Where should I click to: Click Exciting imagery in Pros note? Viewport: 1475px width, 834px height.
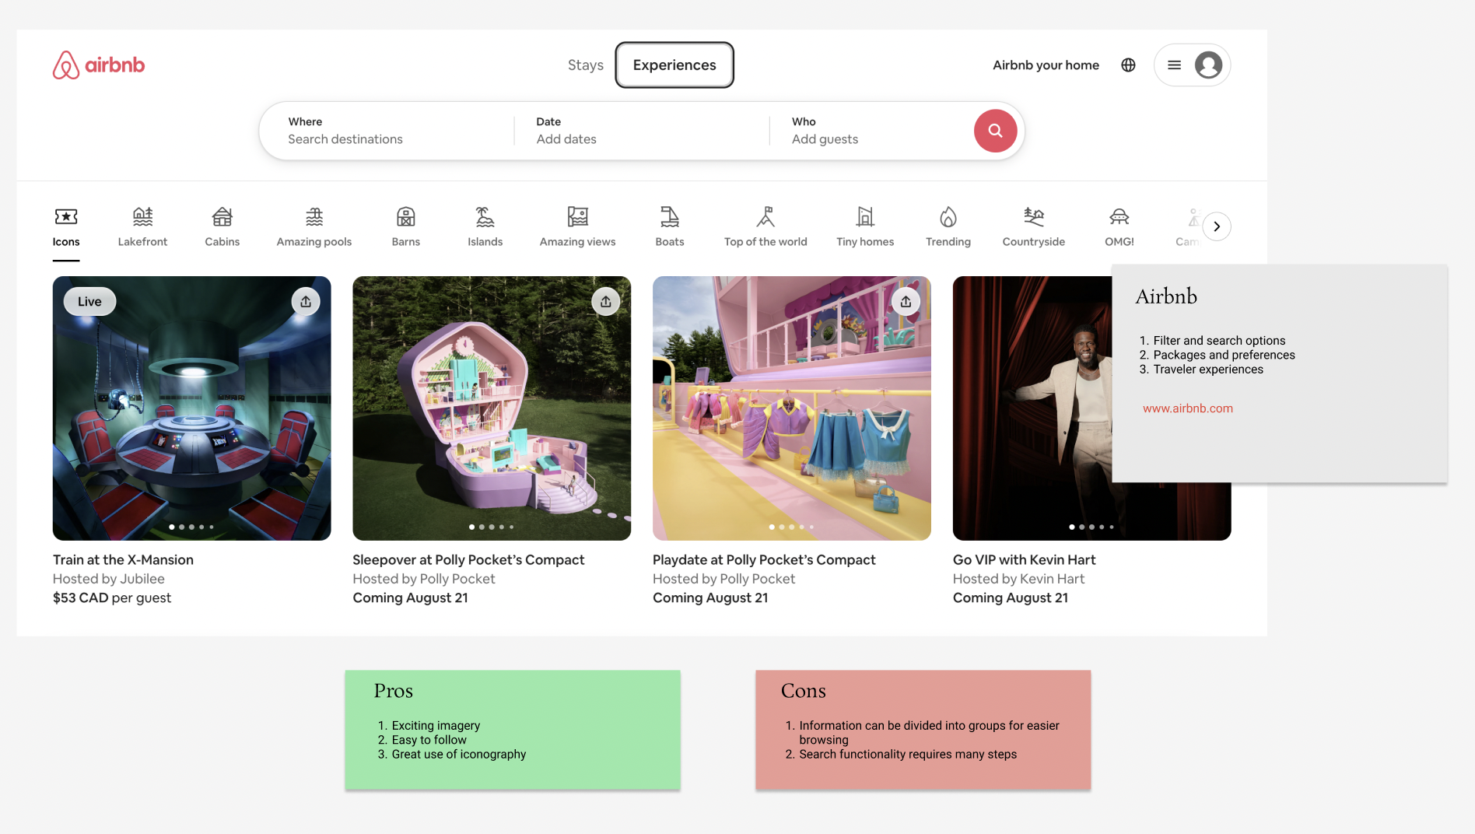click(x=436, y=726)
